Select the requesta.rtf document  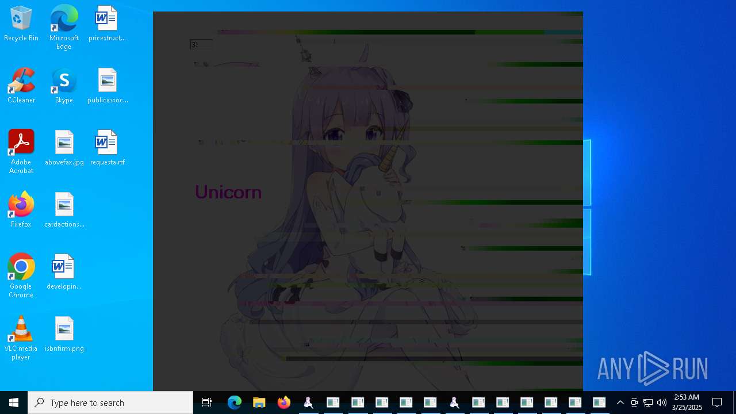point(108,148)
